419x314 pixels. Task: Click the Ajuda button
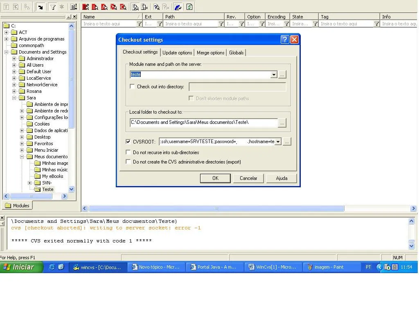click(x=282, y=178)
